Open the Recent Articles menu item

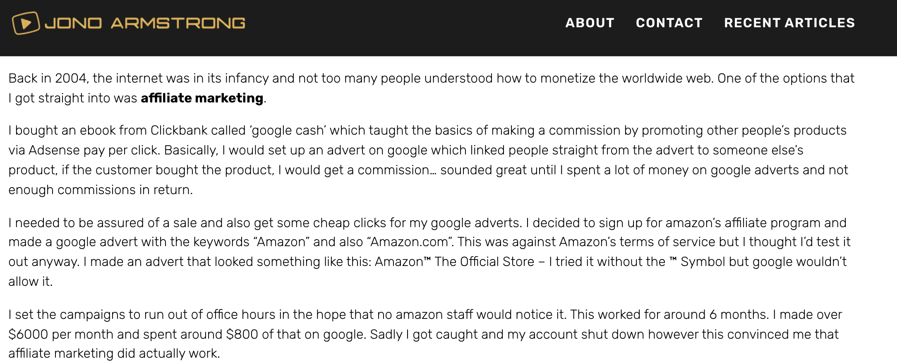(x=789, y=23)
